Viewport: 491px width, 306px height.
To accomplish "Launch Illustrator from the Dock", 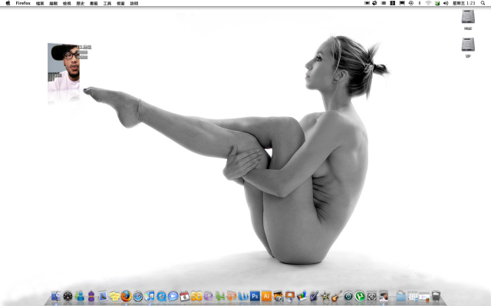I will click(266, 296).
